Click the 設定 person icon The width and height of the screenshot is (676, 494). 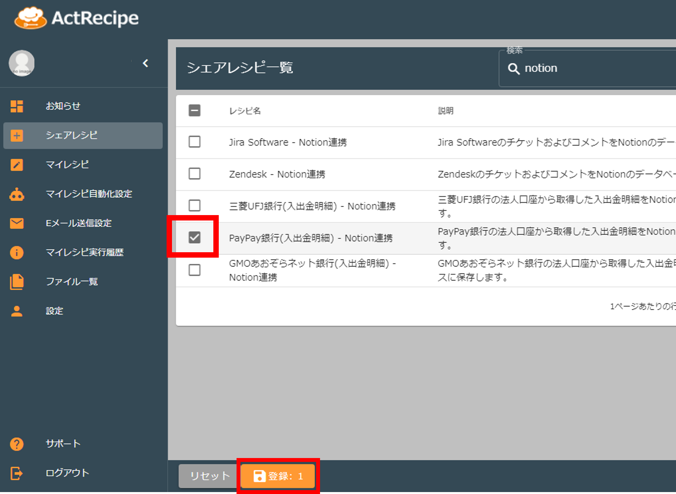point(17,311)
